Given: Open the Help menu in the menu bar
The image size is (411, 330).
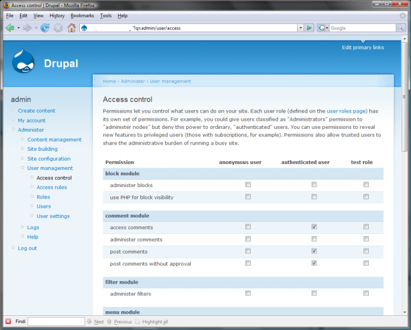Looking at the screenshot, I should (x=122, y=16).
